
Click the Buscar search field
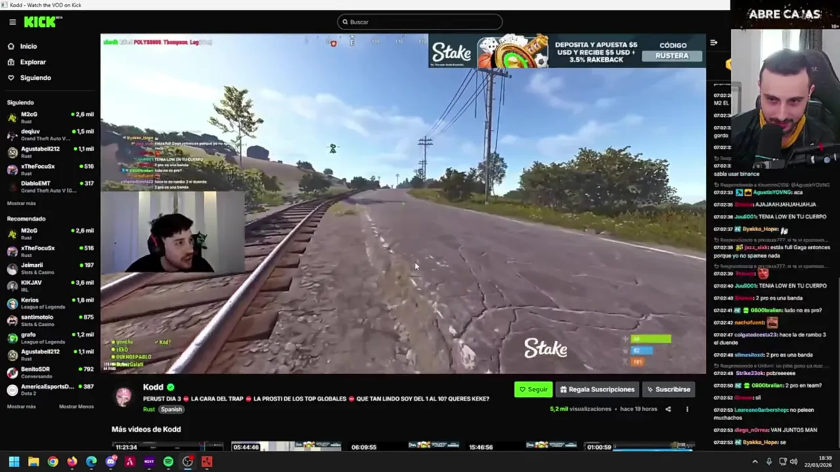tap(420, 22)
